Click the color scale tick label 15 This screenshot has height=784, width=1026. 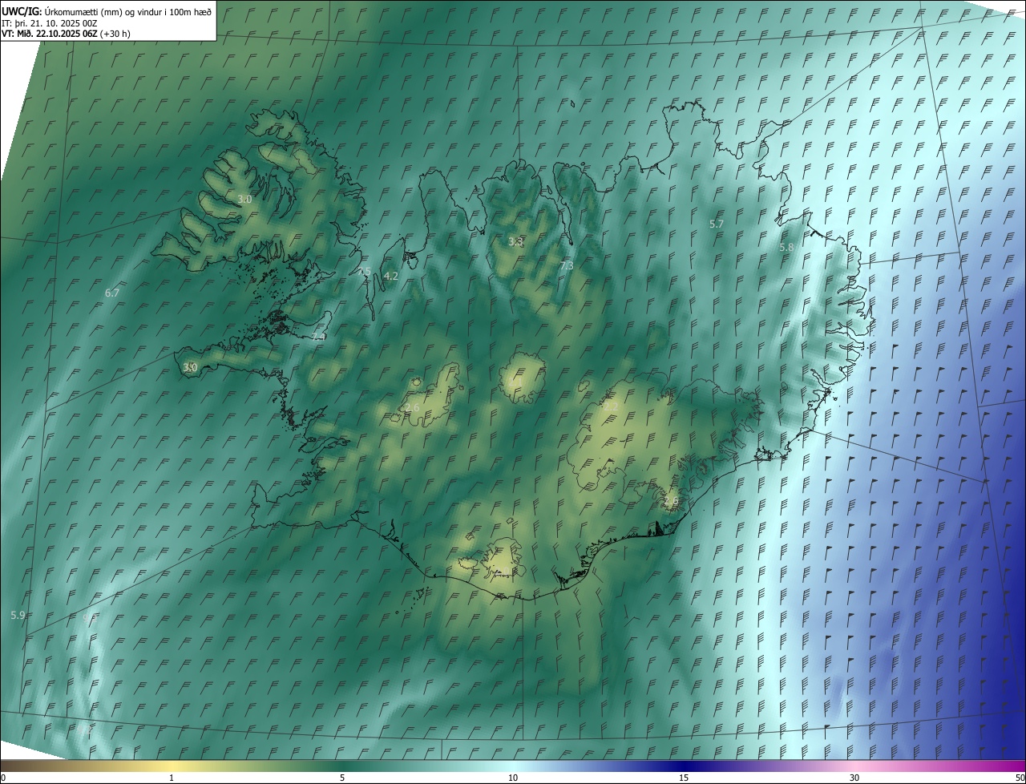[x=684, y=778]
